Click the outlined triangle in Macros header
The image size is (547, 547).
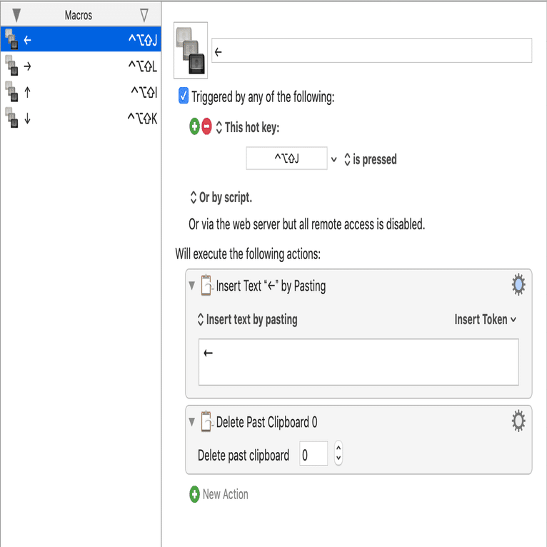point(144,15)
